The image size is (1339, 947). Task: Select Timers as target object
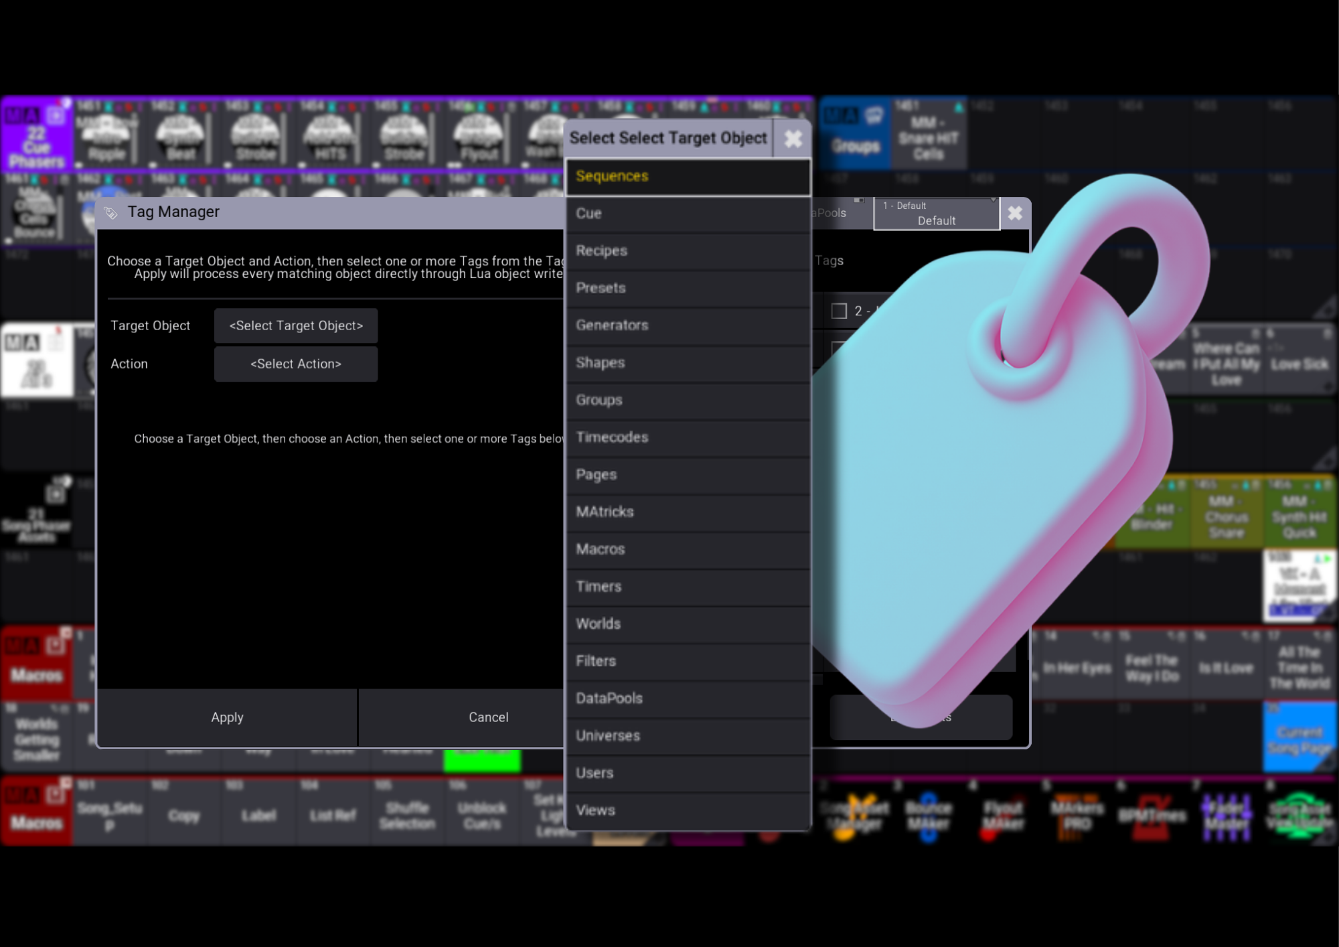688,587
